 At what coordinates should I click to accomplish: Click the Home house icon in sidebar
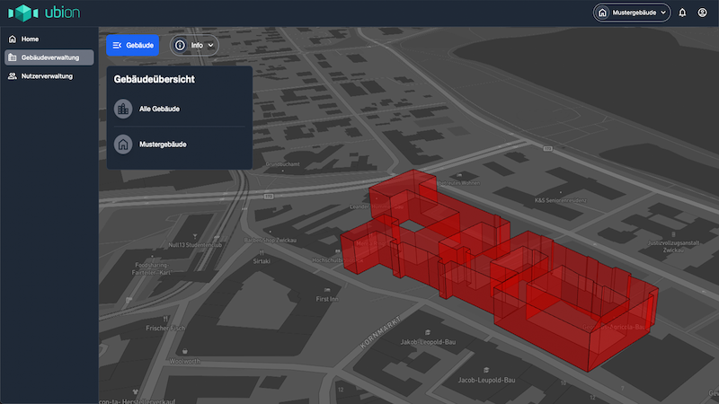[x=12, y=40]
